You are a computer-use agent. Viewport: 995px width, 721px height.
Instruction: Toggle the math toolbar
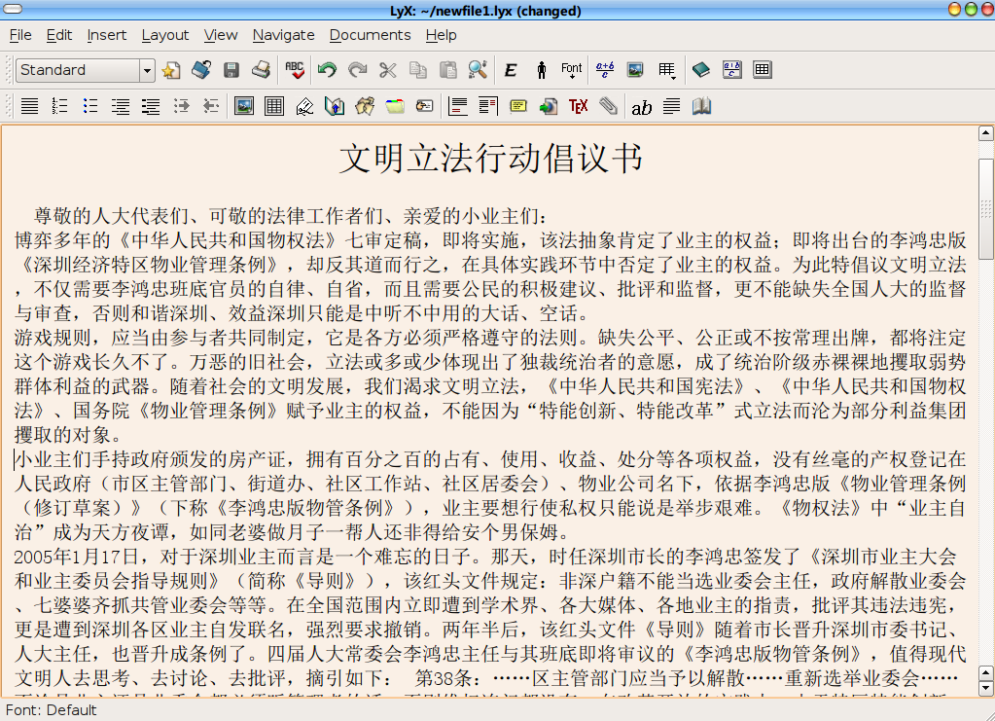click(x=731, y=70)
